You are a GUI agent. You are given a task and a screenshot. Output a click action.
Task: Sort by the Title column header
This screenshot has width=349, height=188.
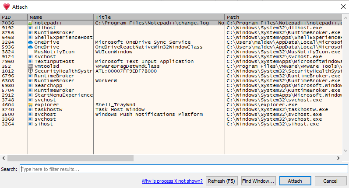(x=159, y=17)
